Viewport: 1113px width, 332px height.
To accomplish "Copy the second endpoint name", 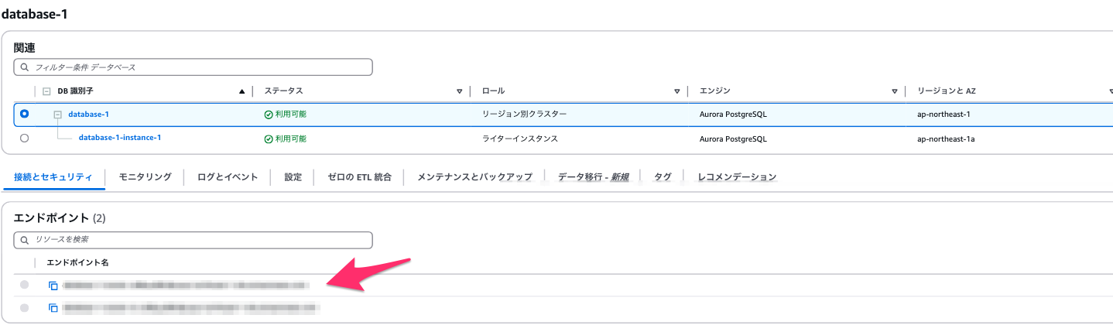I will pyautogui.click(x=53, y=308).
